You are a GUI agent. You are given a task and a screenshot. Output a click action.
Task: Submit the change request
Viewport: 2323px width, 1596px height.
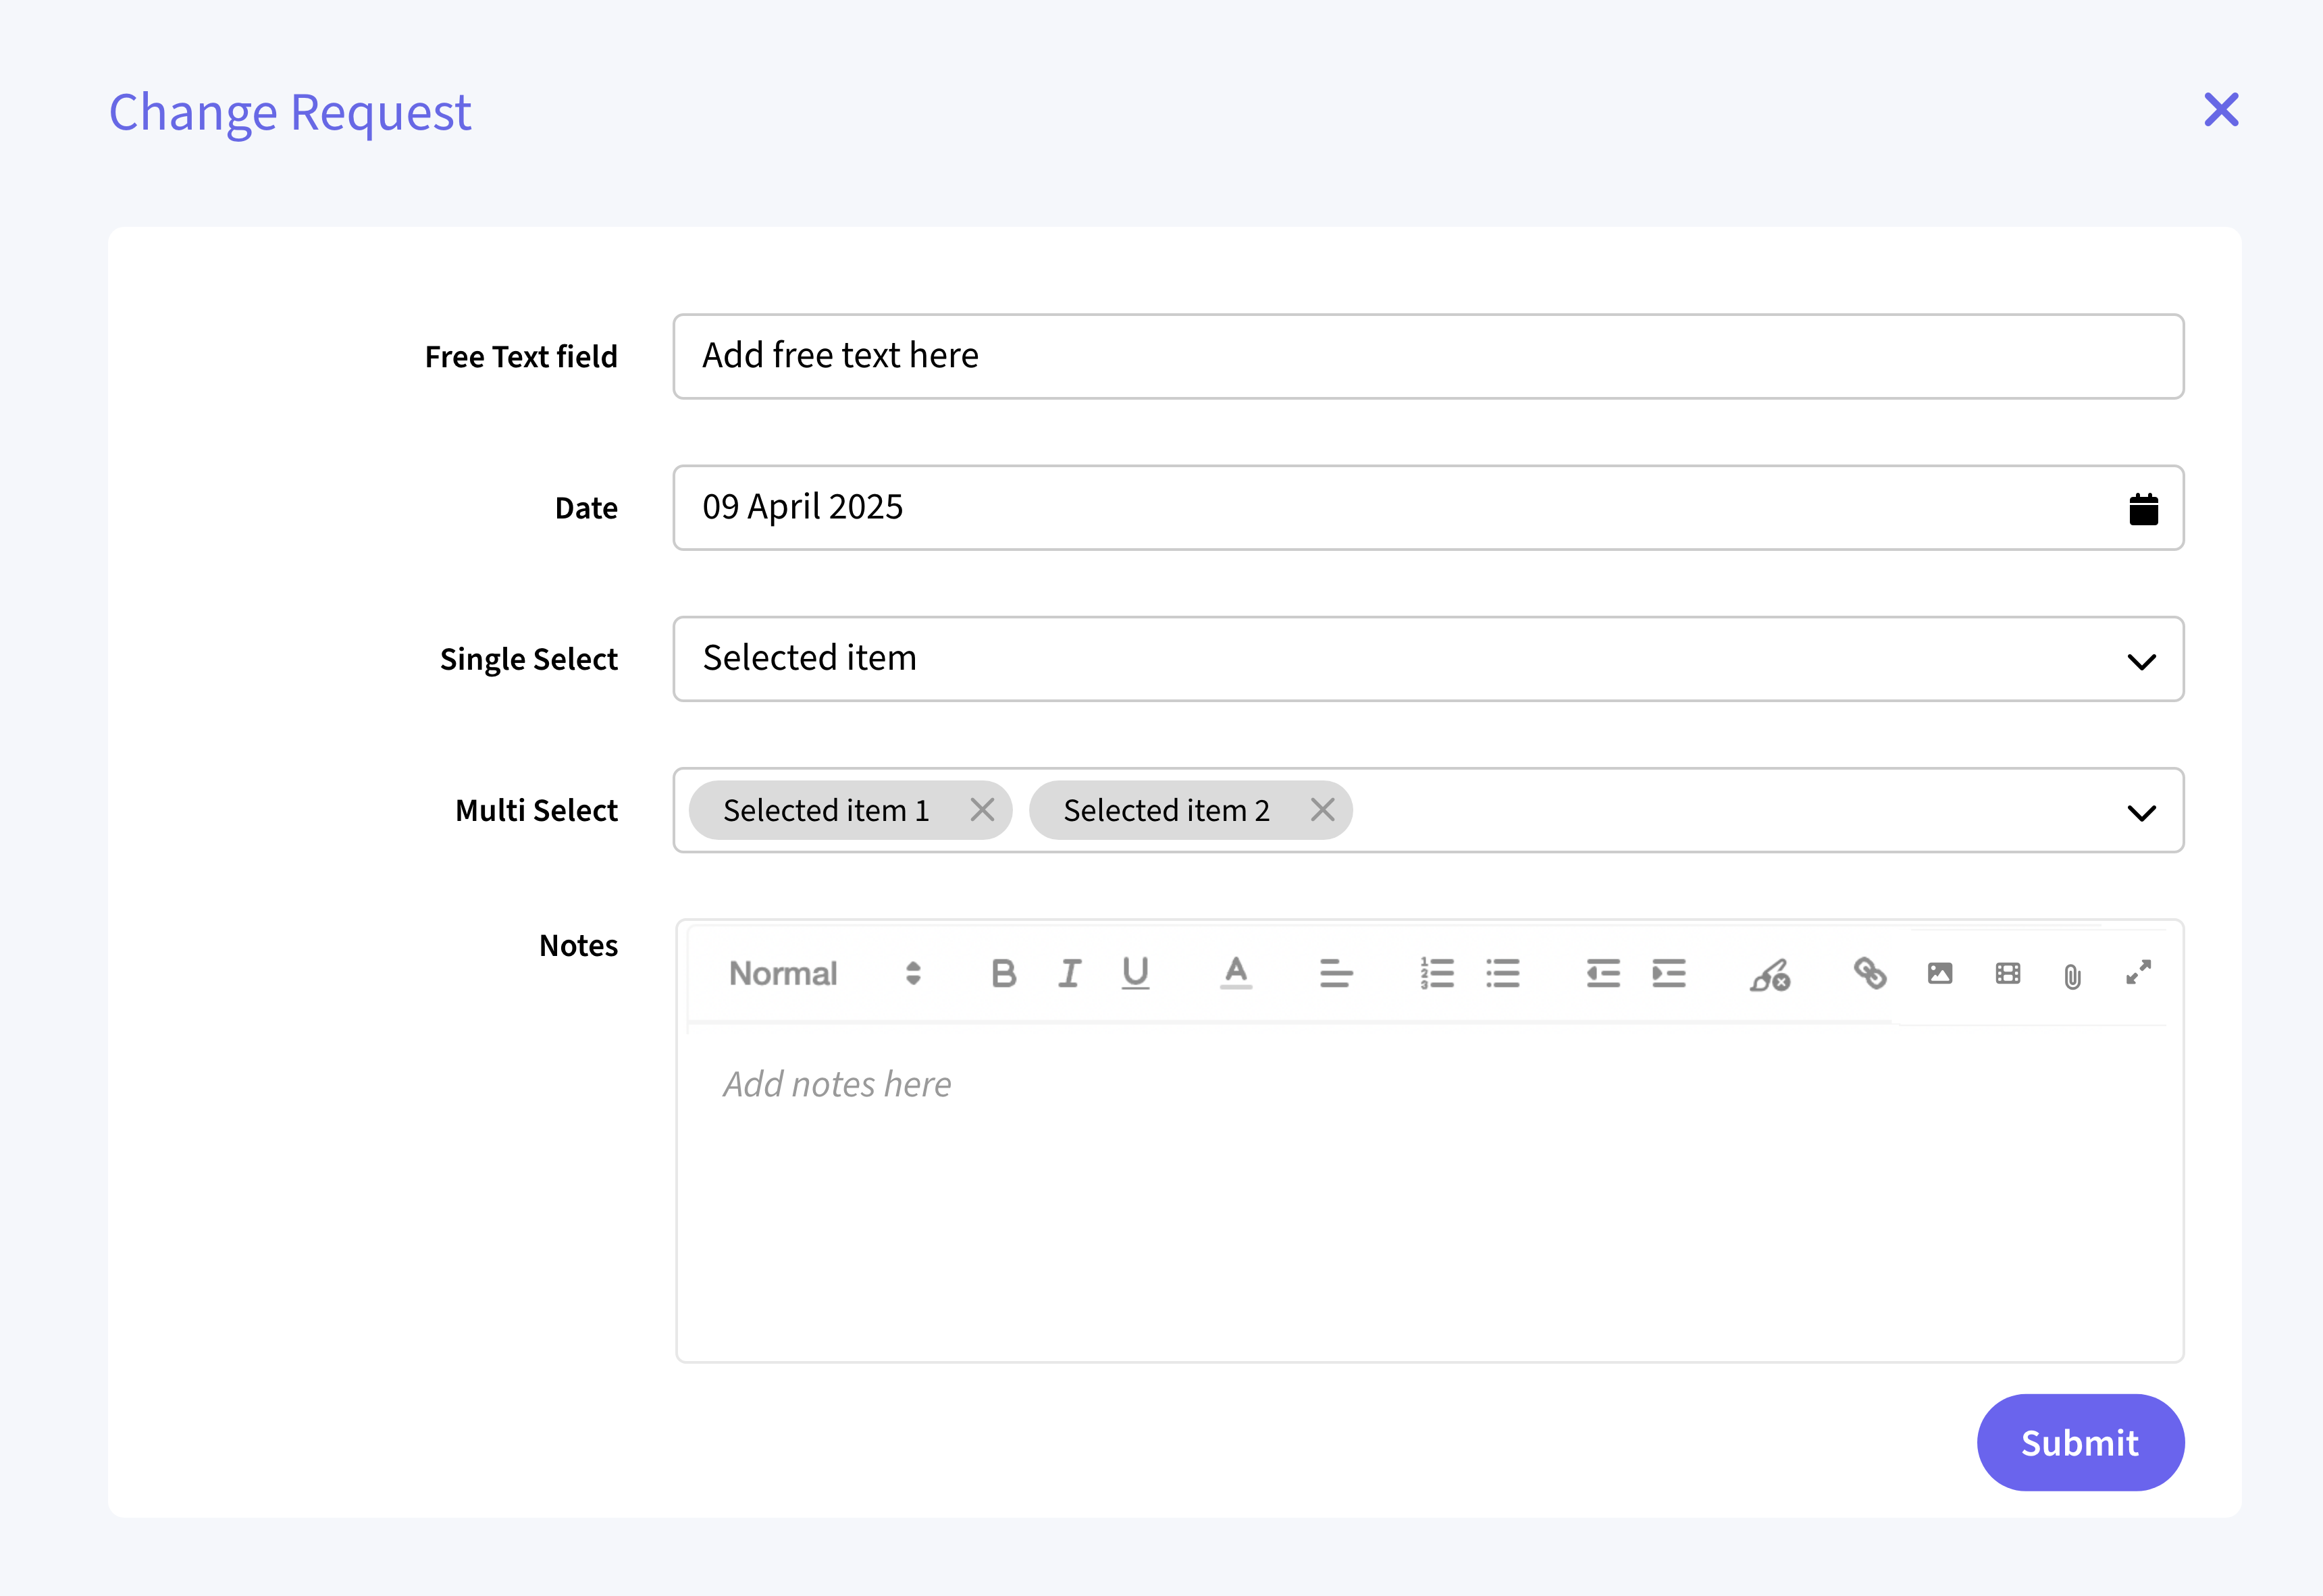coord(2080,1442)
